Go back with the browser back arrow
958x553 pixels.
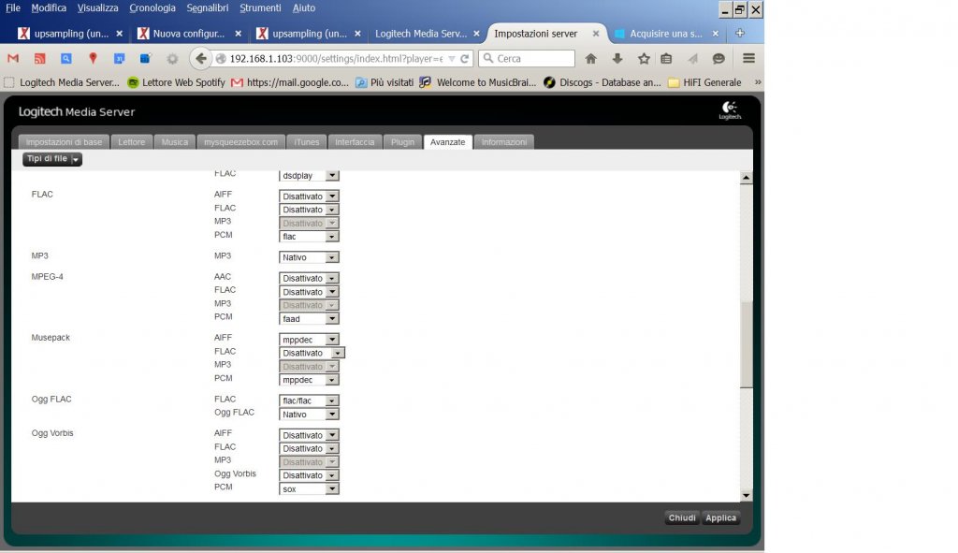(x=200, y=59)
